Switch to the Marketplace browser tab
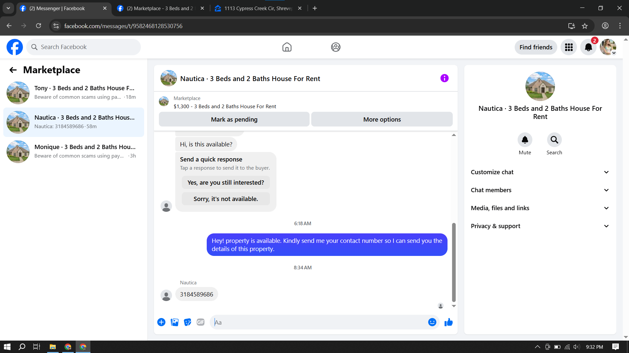The height and width of the screenshot is (353, 629). point(160,8)
